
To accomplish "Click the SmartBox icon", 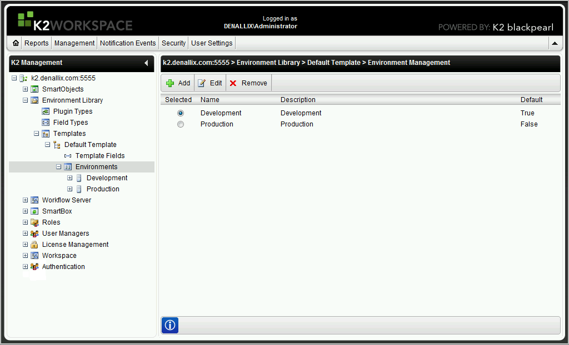I will [x=34, y=211].
